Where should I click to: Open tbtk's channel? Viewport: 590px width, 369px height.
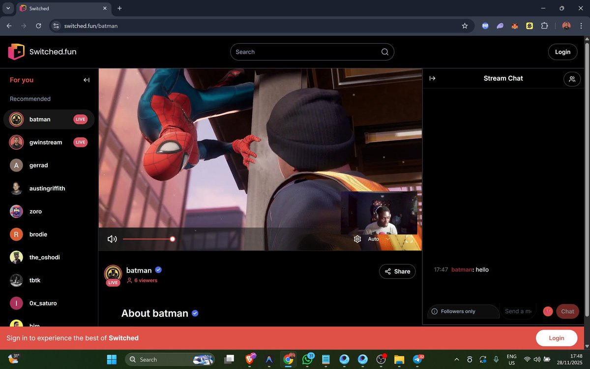point(49,280)
